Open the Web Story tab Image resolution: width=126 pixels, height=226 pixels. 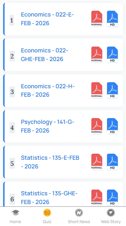point(111,216)
